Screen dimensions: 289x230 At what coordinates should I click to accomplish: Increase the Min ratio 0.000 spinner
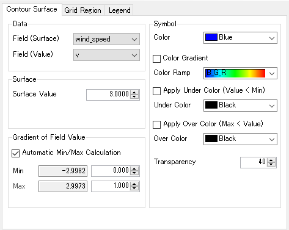click(134, 168)
